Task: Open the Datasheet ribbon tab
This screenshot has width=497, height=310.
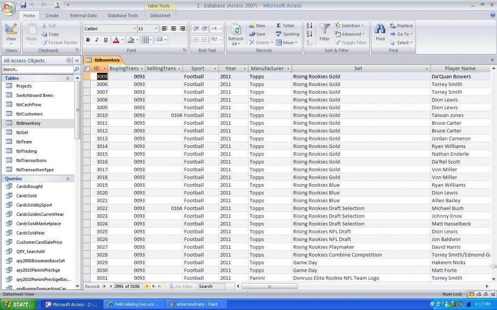Action: click(160, 16)
